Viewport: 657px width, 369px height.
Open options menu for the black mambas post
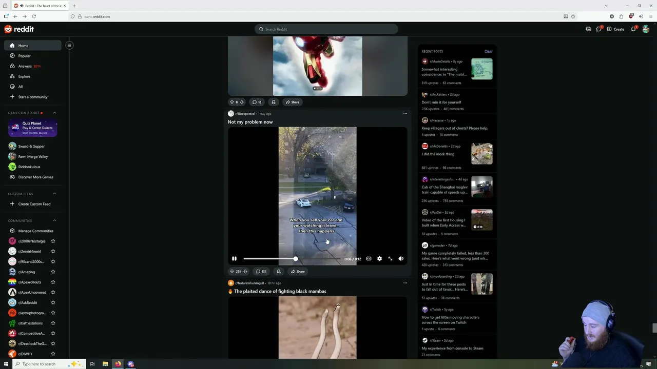(405, 283)
